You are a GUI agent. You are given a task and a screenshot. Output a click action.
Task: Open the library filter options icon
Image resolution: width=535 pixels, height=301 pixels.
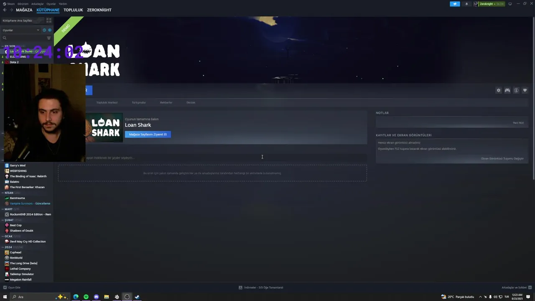click(x=49, y=38)
